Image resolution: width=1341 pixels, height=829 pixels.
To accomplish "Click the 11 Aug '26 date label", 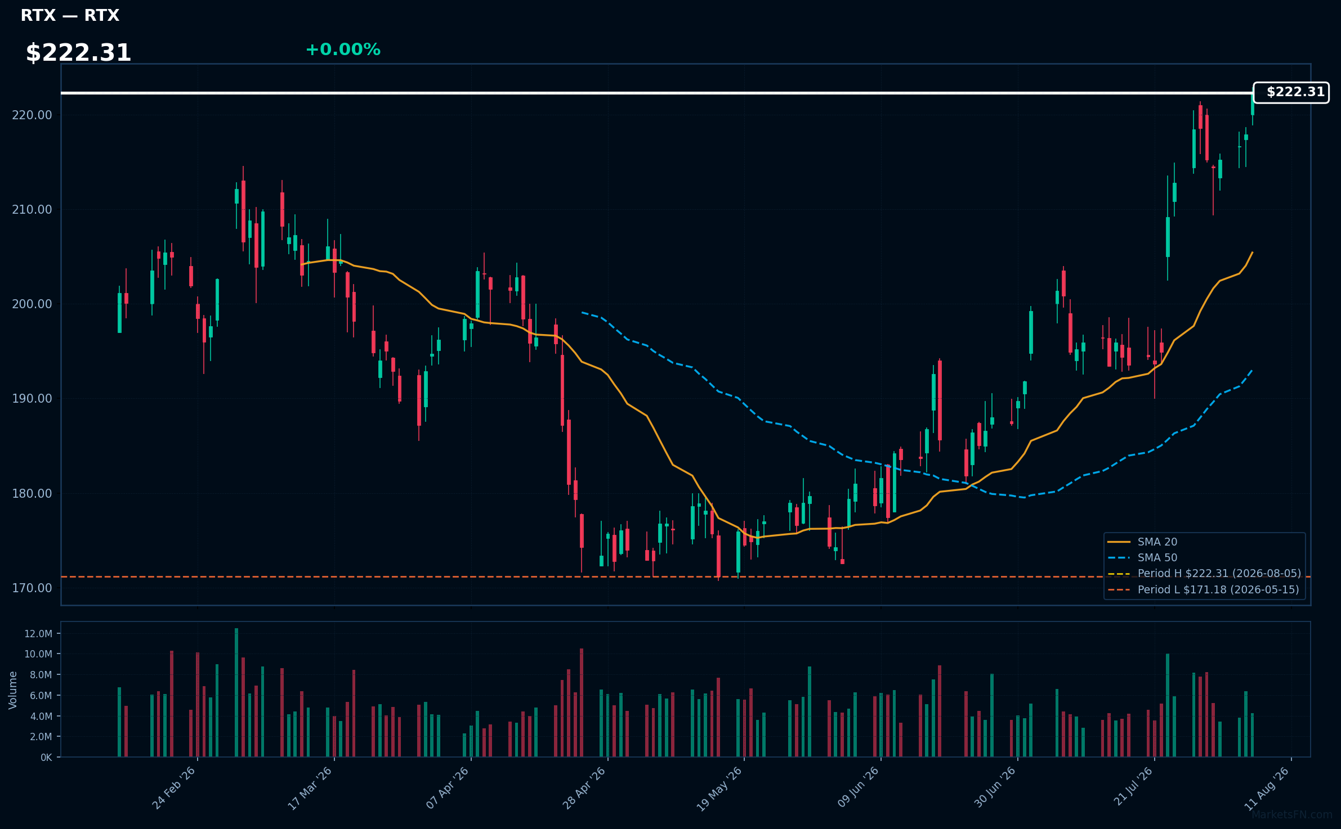I will (1267, 789).
